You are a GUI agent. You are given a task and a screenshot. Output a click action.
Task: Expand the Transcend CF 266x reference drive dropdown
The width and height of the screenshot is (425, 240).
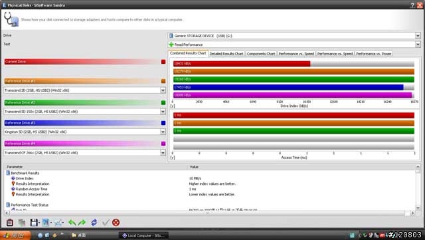tap(163, 153)
